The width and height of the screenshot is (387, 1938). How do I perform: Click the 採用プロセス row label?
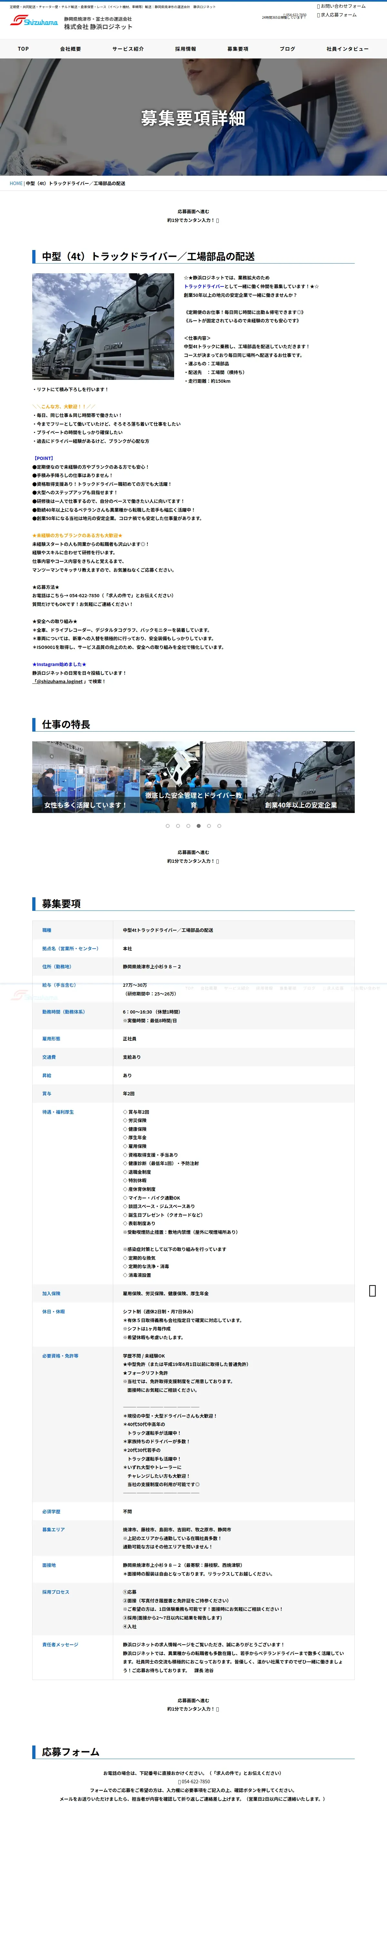pos(55,1592)
